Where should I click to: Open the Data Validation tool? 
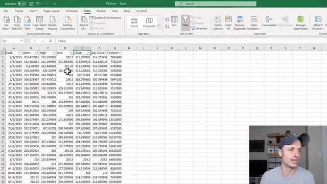(x=254, y=22)
